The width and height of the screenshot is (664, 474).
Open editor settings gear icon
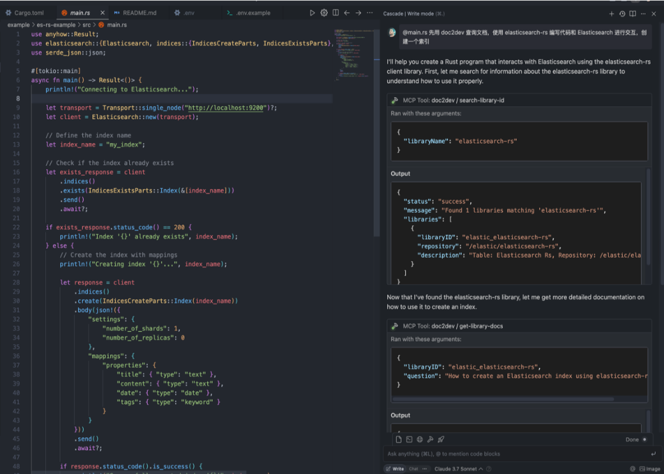pos(324,13)
